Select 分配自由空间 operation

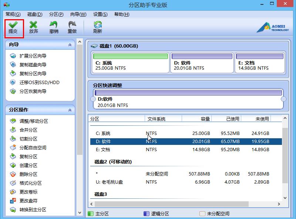33,147
